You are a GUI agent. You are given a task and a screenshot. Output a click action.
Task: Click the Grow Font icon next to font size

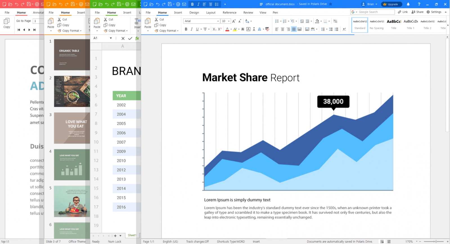(x=234, y=21)
